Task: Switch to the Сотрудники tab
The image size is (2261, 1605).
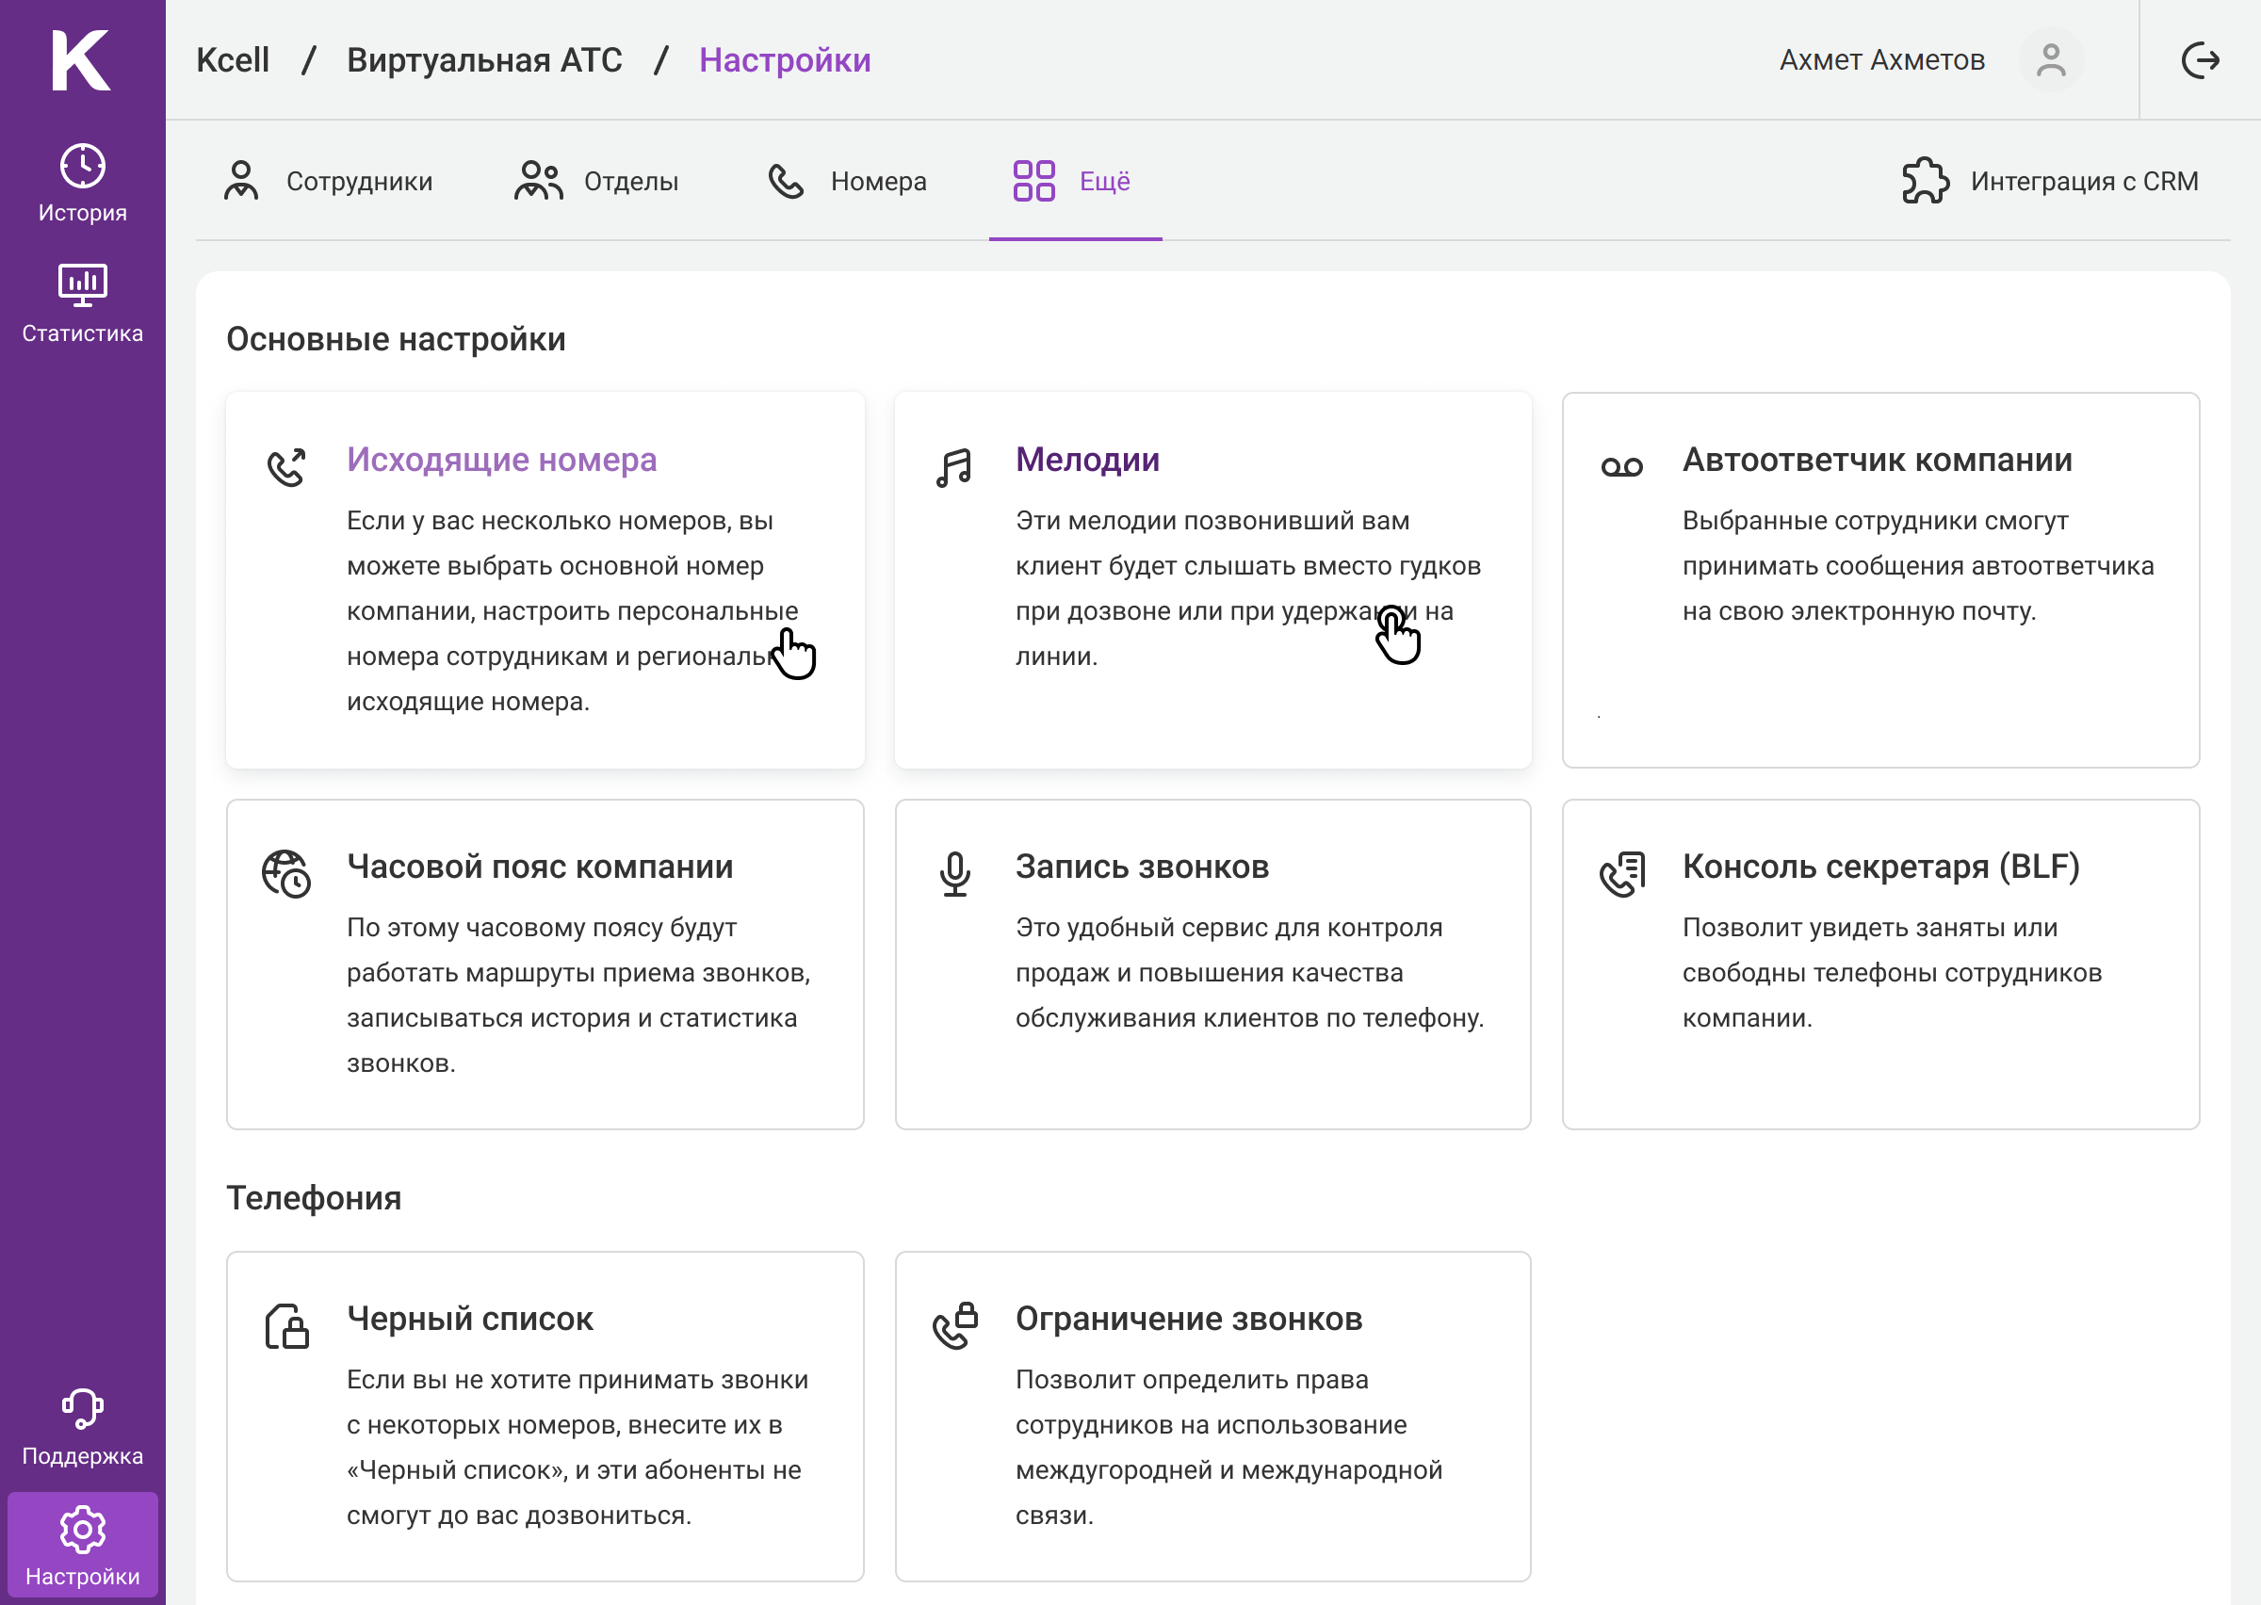Action: click(x=328, y=181)
